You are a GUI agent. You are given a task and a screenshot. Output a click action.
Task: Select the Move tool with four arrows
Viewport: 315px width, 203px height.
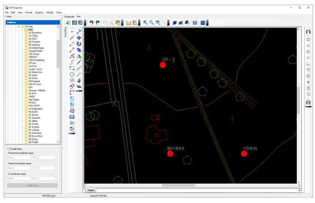[x=79, y=38]
